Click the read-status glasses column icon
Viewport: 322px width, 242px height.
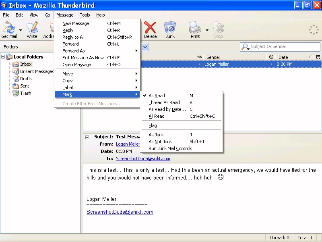point(199,57)
